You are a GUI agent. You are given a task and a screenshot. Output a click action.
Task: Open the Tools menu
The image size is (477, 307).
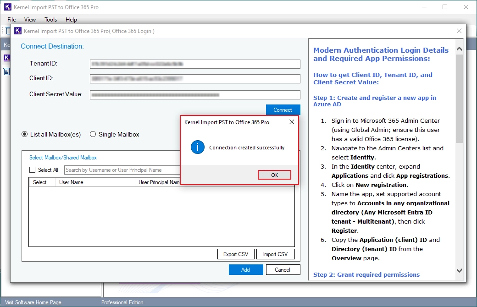50,19
